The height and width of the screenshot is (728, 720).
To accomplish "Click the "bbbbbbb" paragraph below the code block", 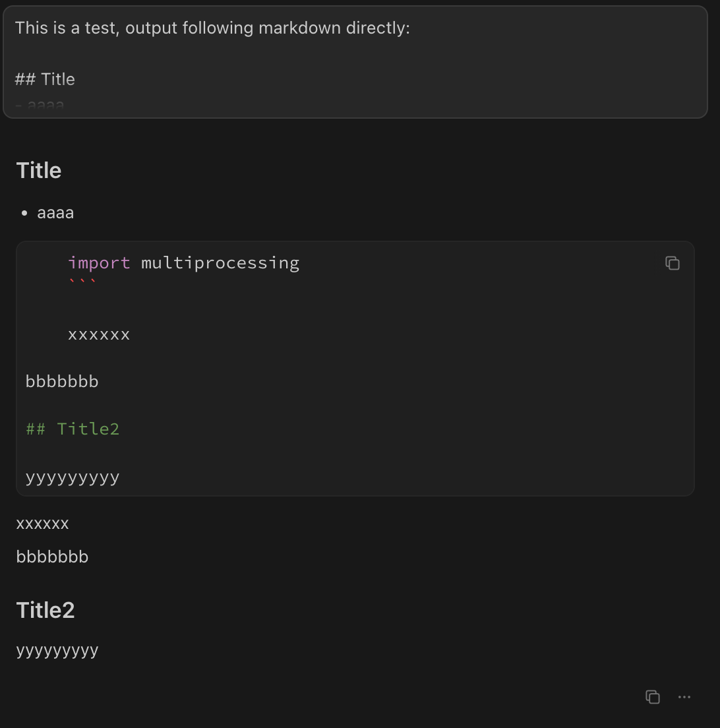I will [52, 557].
